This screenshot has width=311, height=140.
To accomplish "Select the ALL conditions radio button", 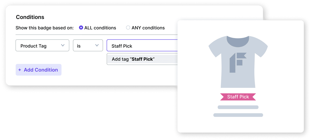I will click(81, 28).
